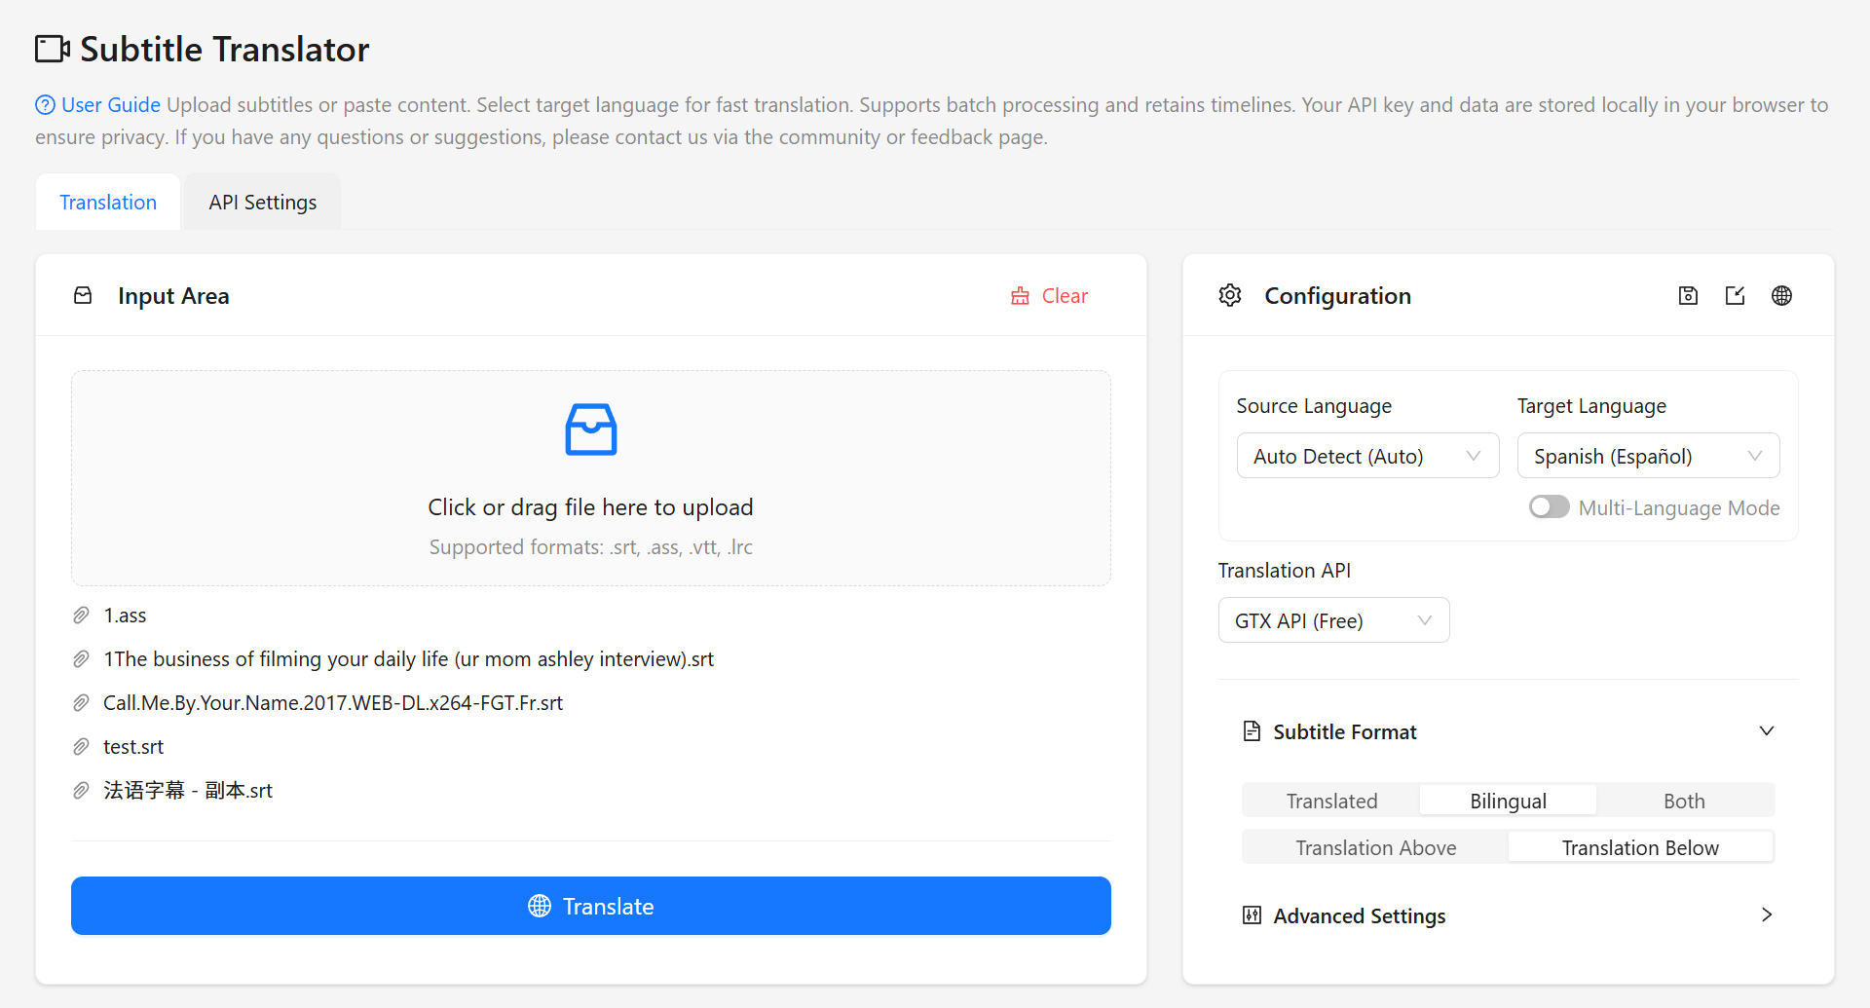Switch to the Translation tab
Viewport: 1870px width, 1008px height.
click(107, 202)
